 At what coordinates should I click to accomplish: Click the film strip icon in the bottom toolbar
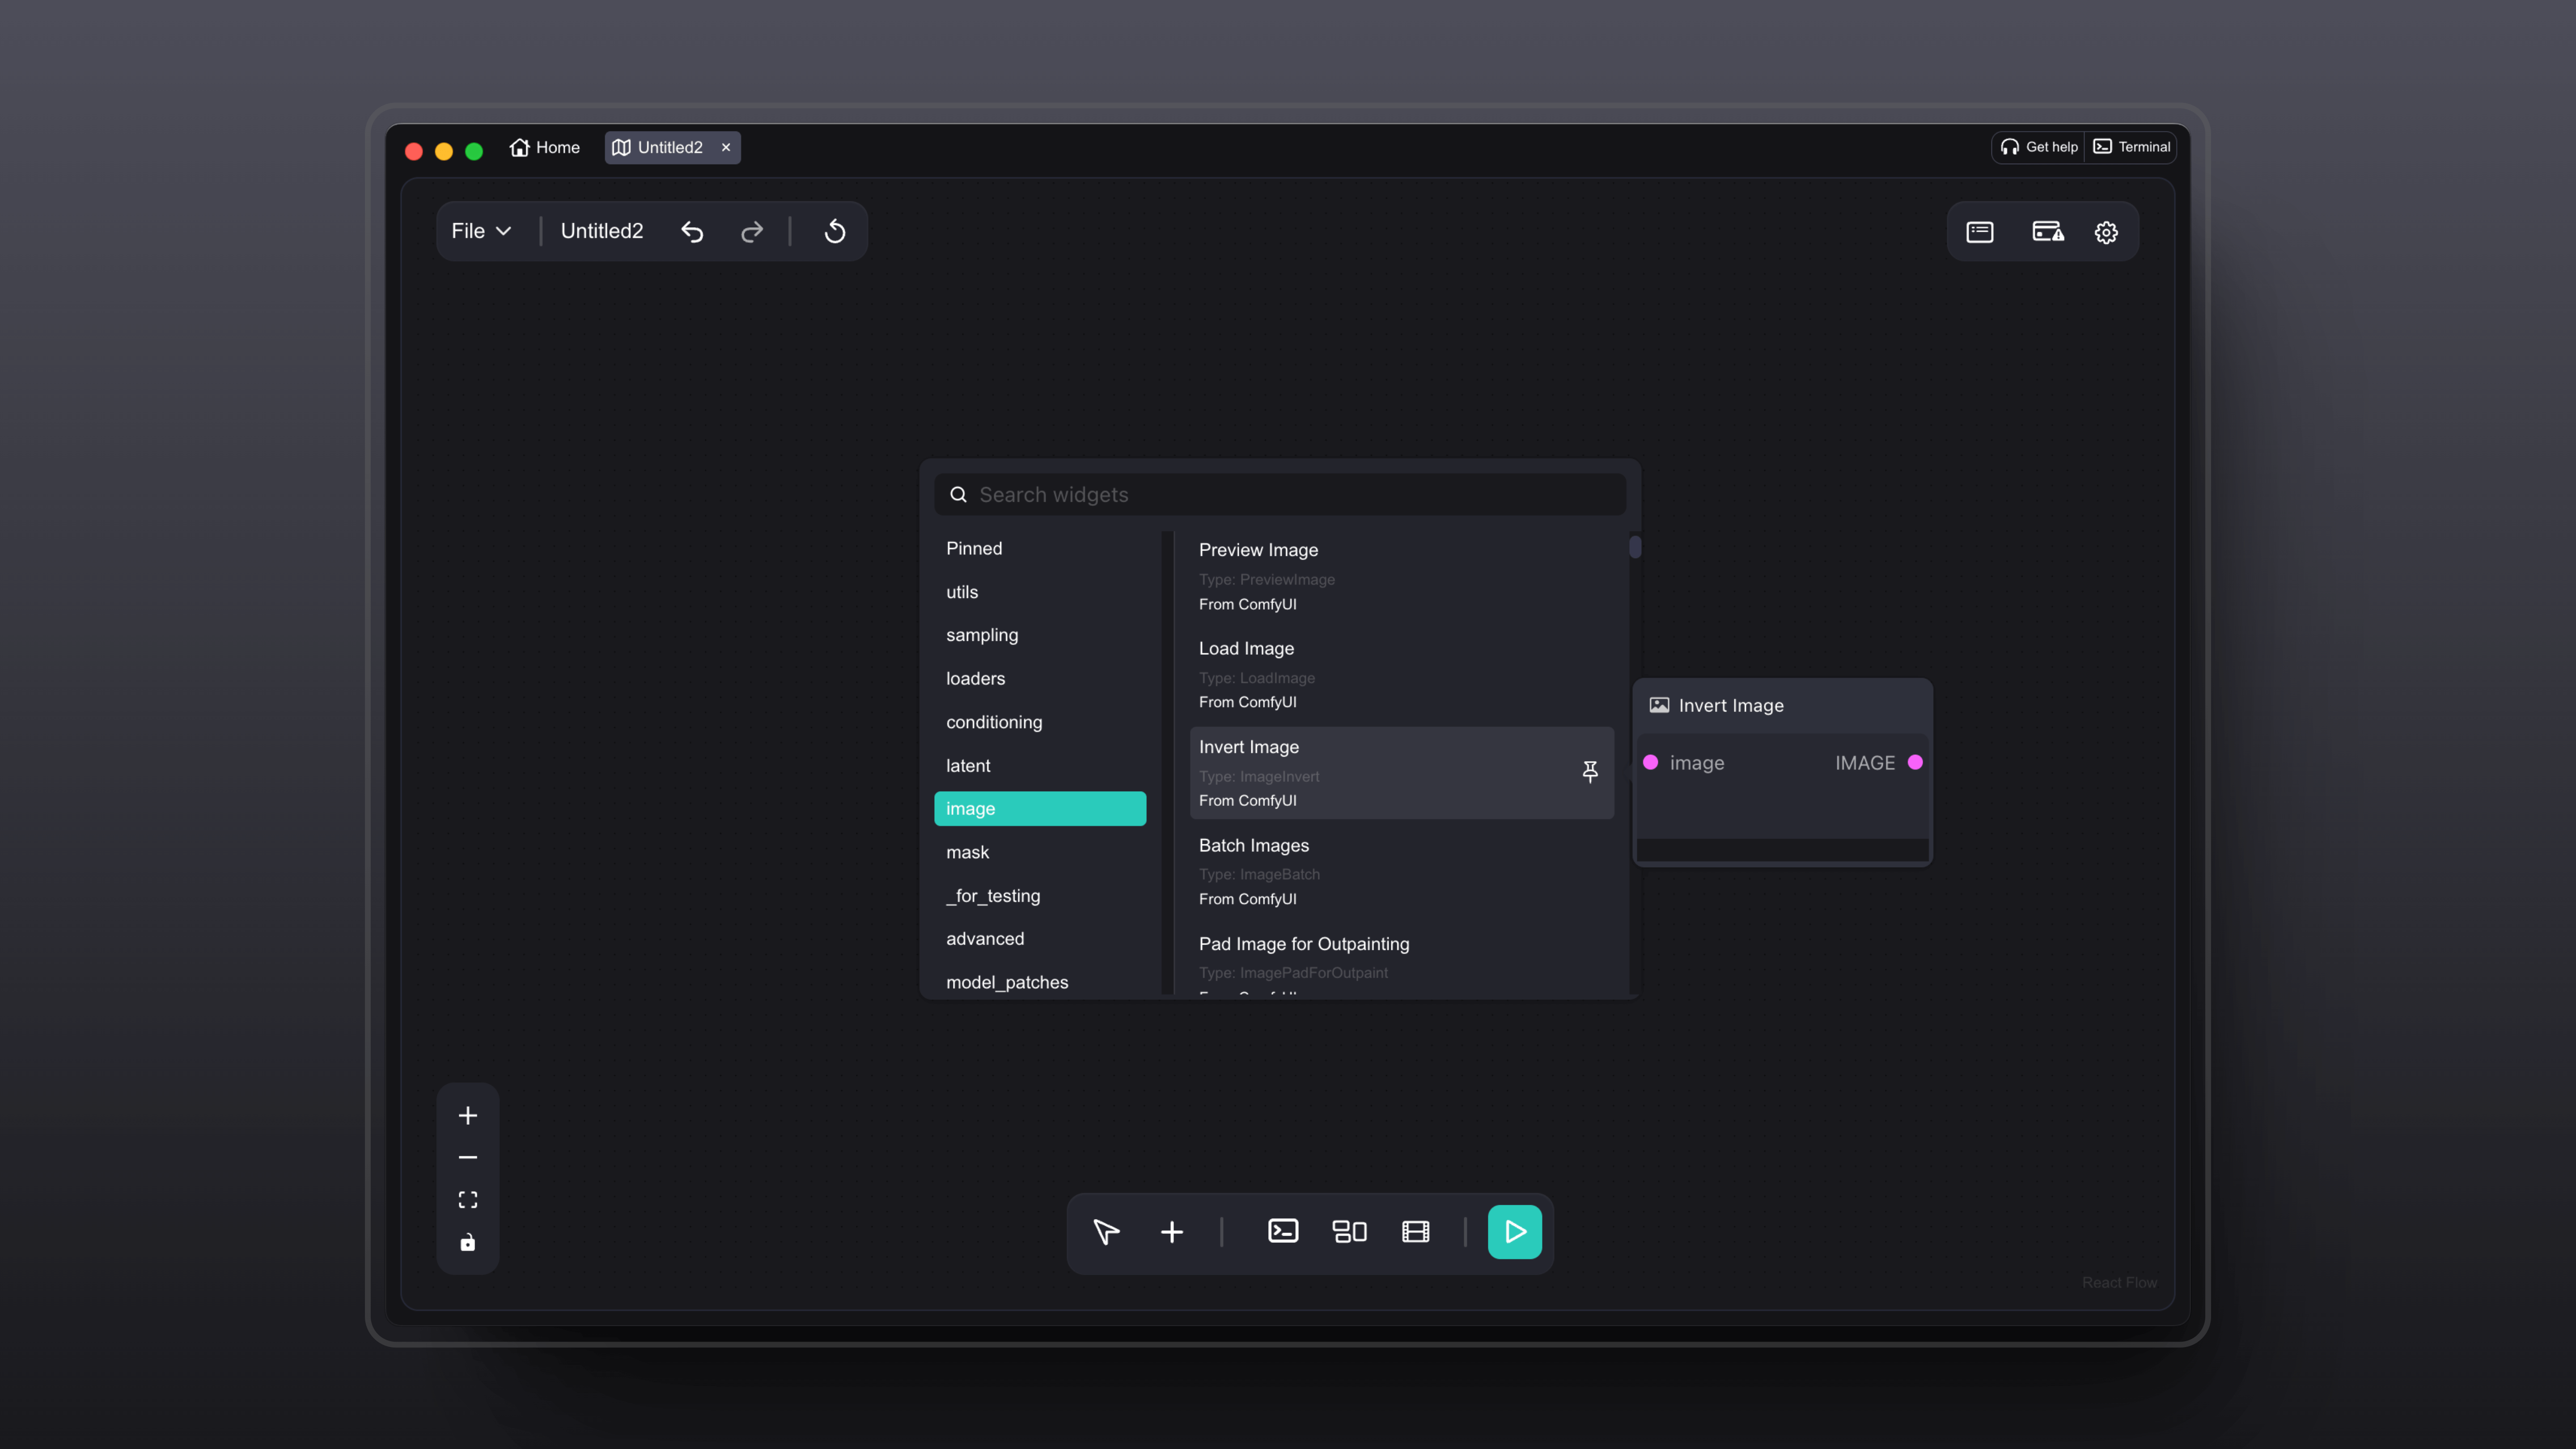pyautogui.click(x=1414, y=1232)
